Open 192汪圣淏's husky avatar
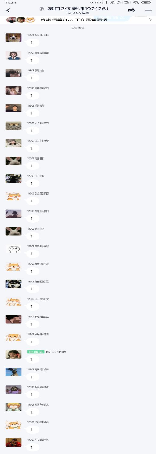The image size is (156, 454). (13, 284)
